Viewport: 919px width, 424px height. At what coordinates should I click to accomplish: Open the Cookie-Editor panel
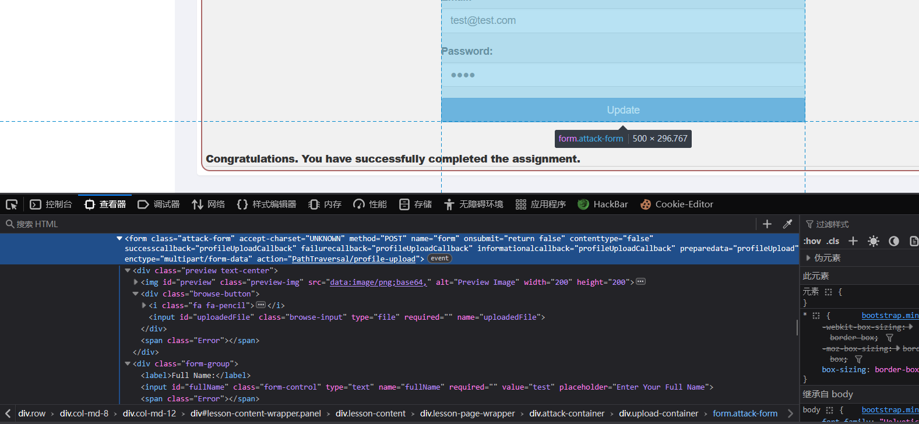(x=677, y=204)
